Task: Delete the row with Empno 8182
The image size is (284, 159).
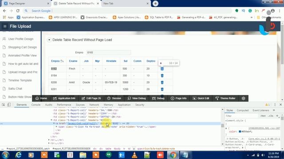Action: (162, 69)
